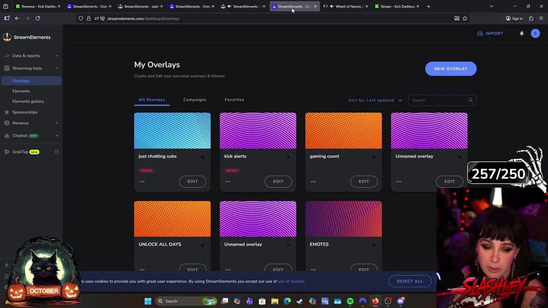Image resolution: width=548 pixels, height=308 pixels.
Task: Open the Elements sidebar item
Action: pos(21,91)
